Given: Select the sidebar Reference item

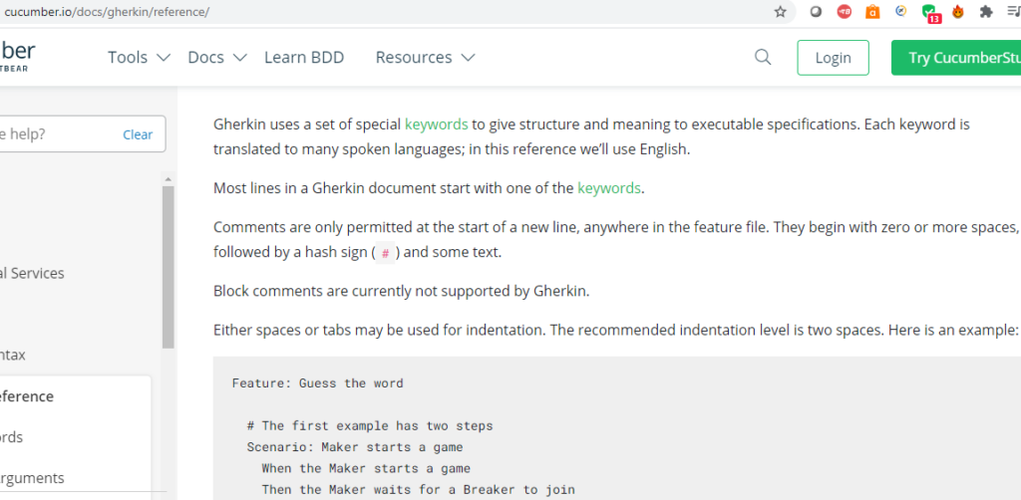Looking at the screenshot, I should (27, 396).
